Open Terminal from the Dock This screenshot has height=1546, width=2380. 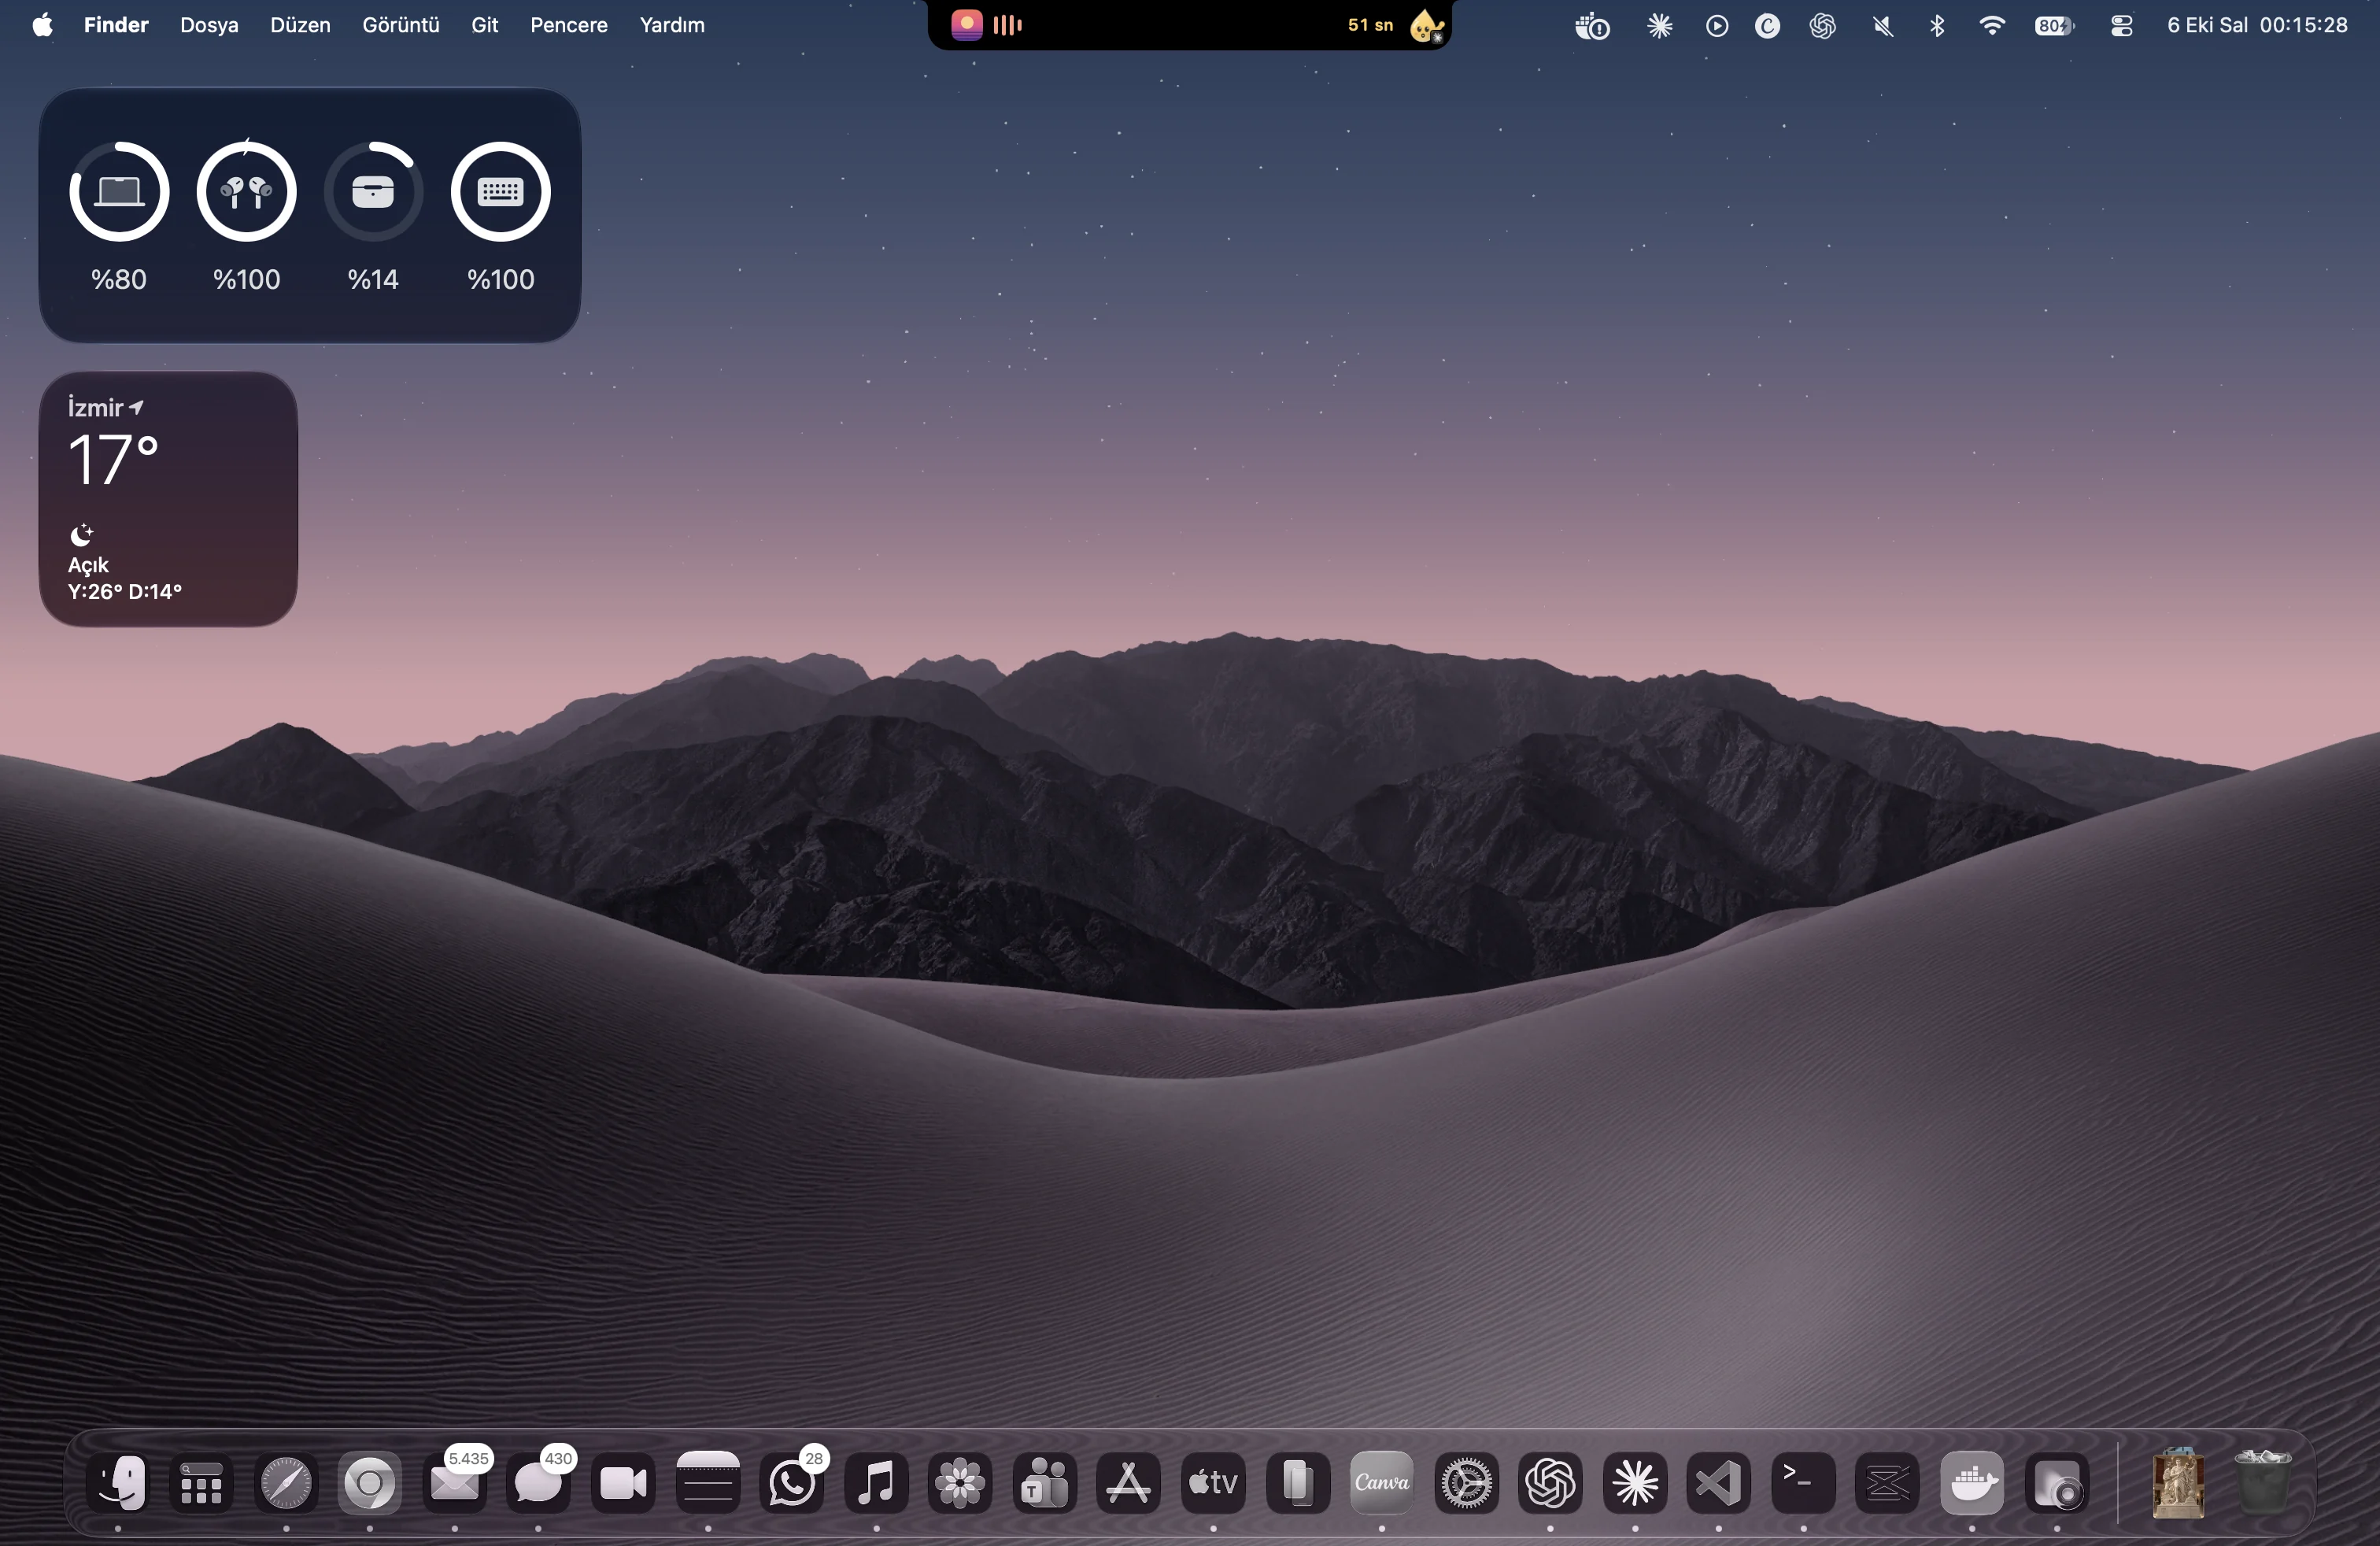point(1804,1482)
